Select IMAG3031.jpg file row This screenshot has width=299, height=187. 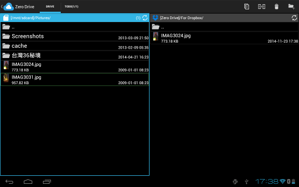(75, 79)
